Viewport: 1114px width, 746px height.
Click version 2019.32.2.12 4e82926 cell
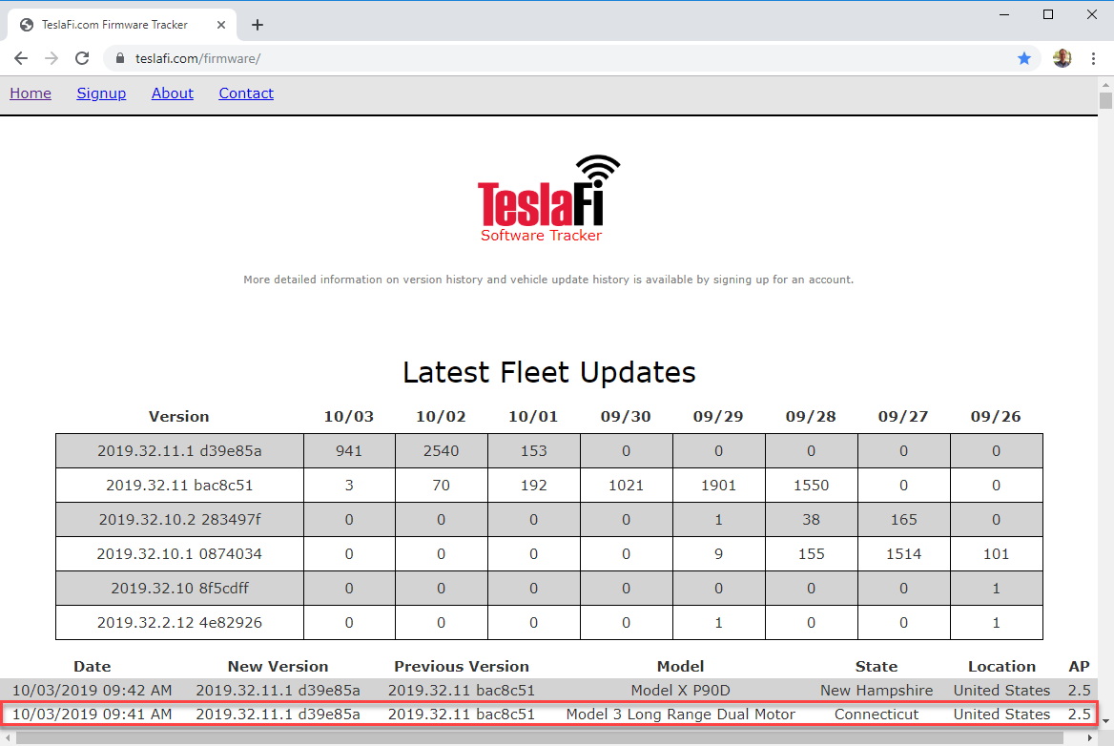coord(179,622)
